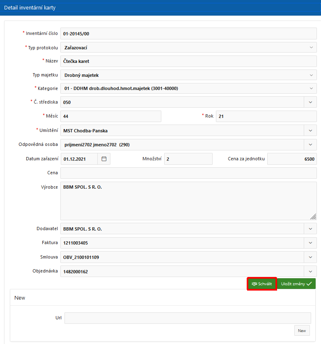Click the Detail inventární karty title
This screenshot has height=344, width=321.
[30, 8]
